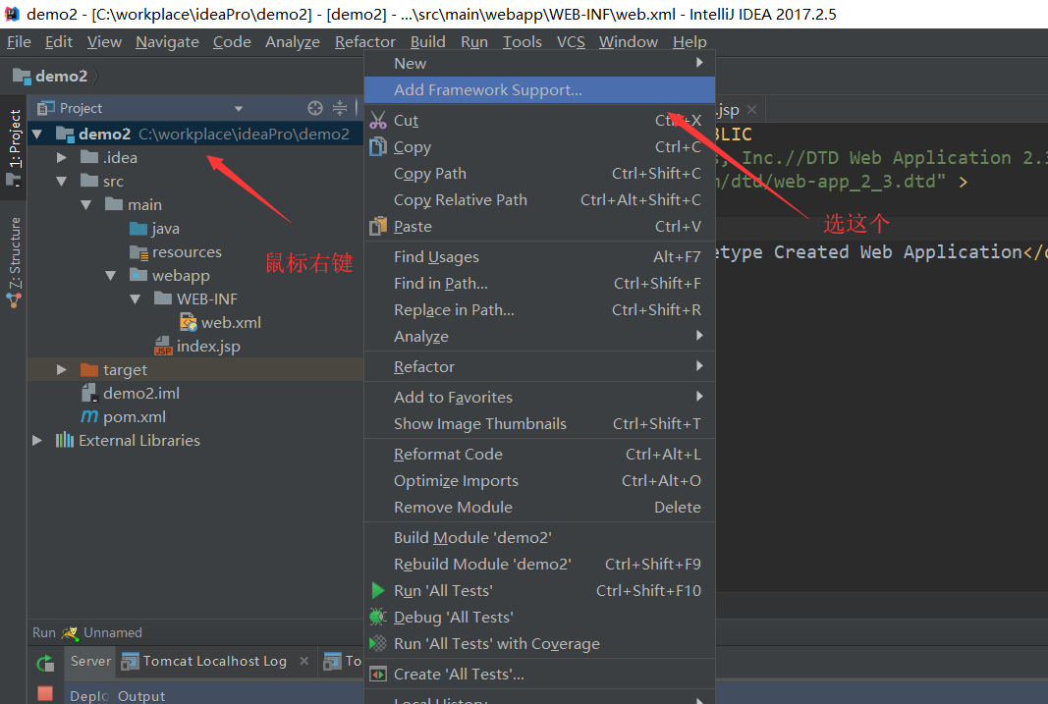
Task: Open the Tools menu
Action: pyautogui.click(x=522, y=42)
